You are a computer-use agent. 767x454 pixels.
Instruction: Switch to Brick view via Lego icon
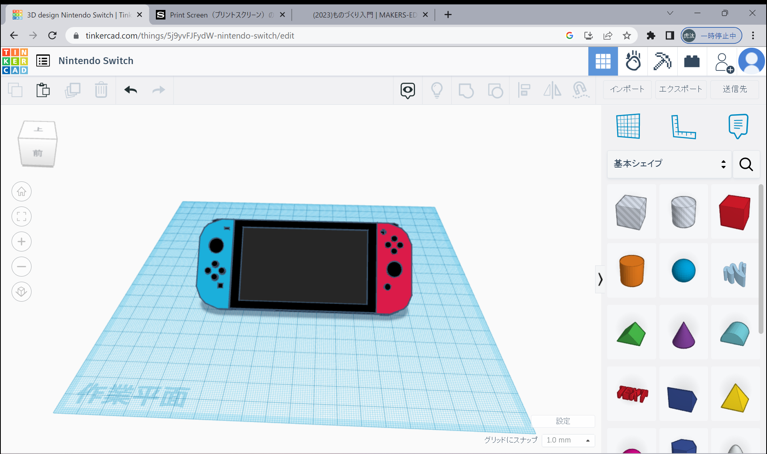pyautogui.click(x=692, y=61)
